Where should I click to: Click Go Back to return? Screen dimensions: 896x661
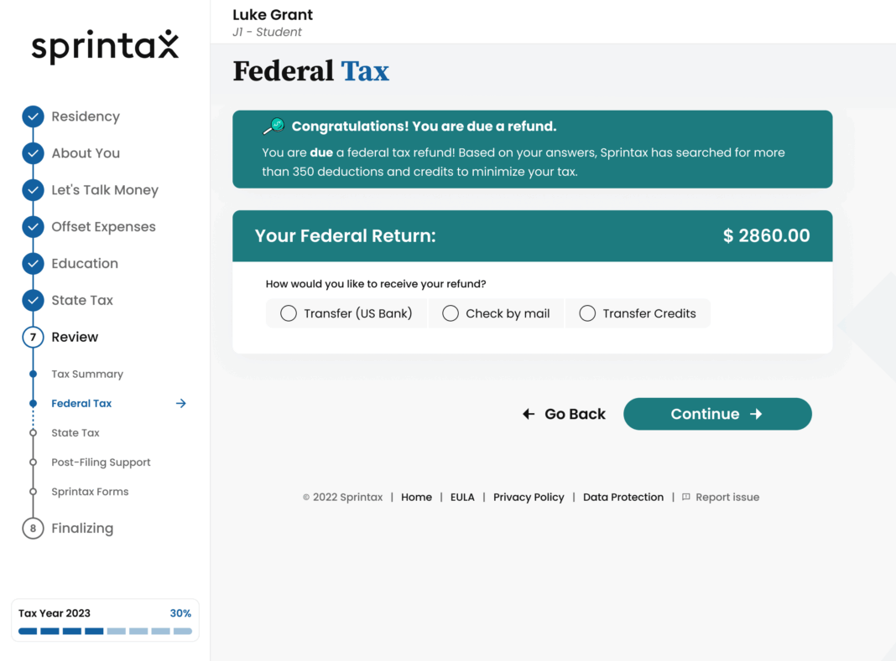pyautogui.click(x=564, y=413)
